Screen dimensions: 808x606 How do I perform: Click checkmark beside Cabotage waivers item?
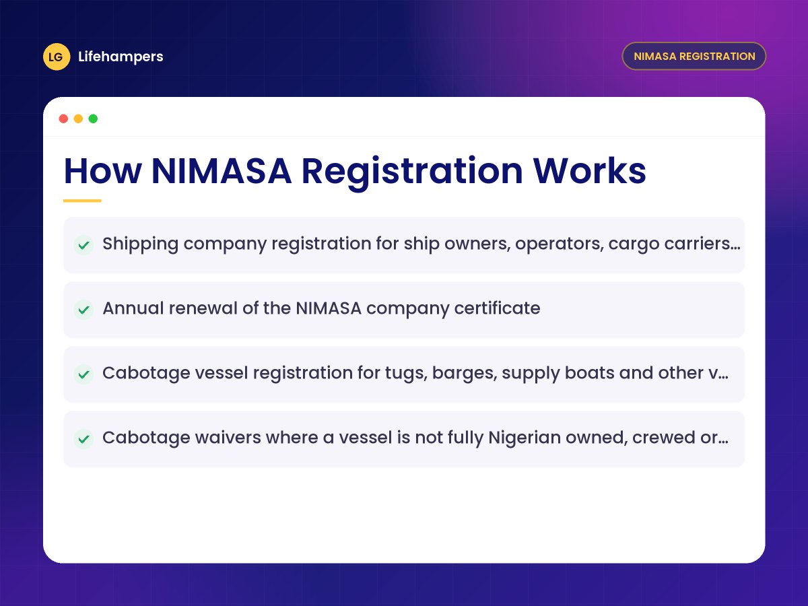click(x=83, y=439)
